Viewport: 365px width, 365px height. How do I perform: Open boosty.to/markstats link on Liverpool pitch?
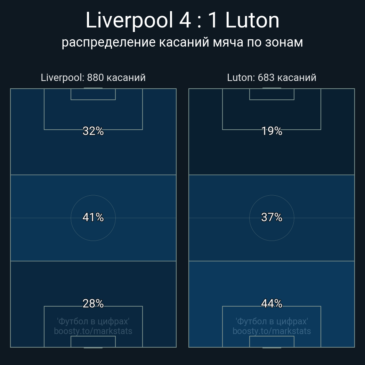[93, 331]
